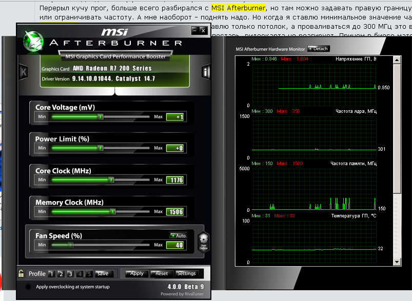Click the memory clock frequency graph
Image resolution: width=412 pixels, height=301 pixels.
[314, 189]
